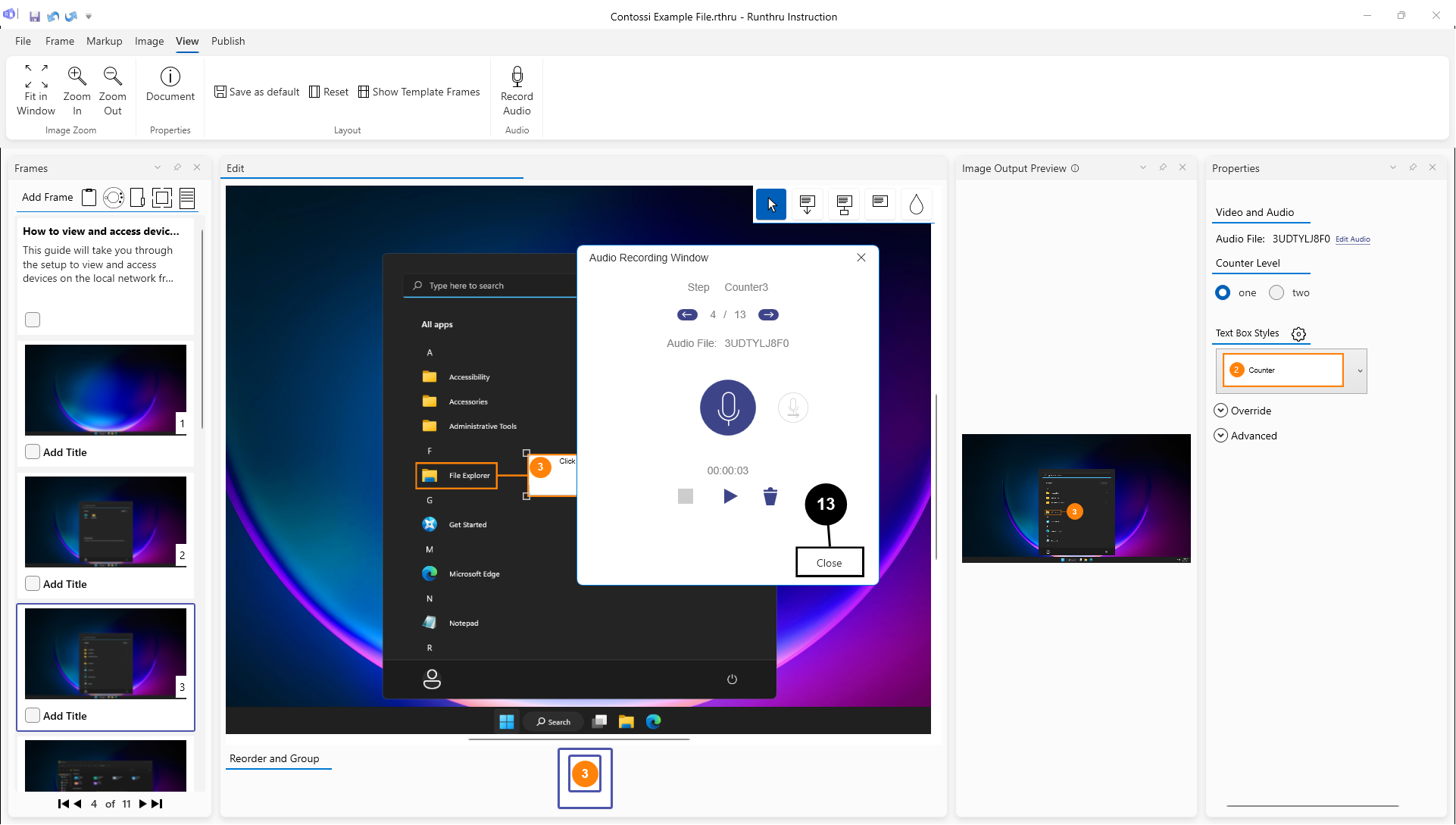1456x825 pixels.
Task: Play the recorded audio clip
Action: tap(730, 496)
